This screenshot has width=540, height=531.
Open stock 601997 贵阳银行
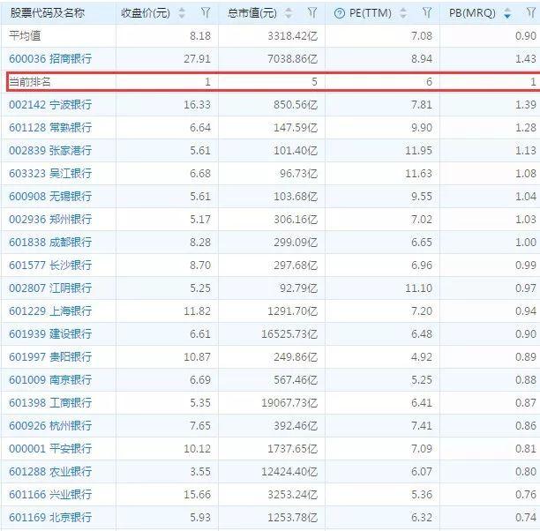pos(50,356)
